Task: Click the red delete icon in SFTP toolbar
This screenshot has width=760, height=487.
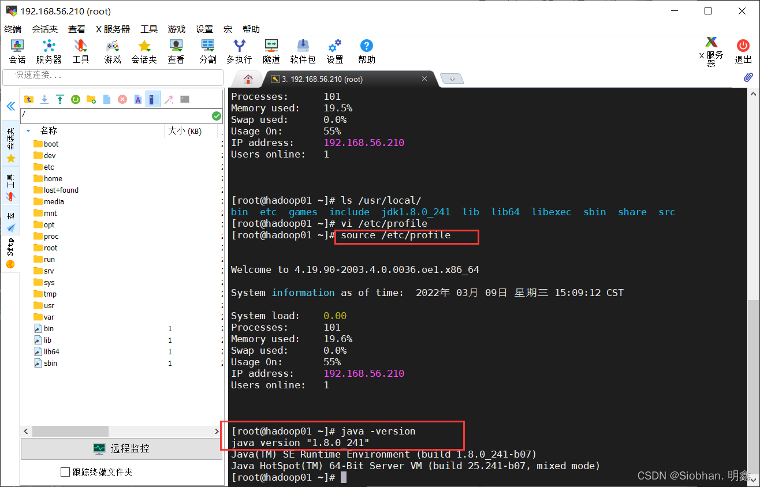Action: tap(122, 99)
